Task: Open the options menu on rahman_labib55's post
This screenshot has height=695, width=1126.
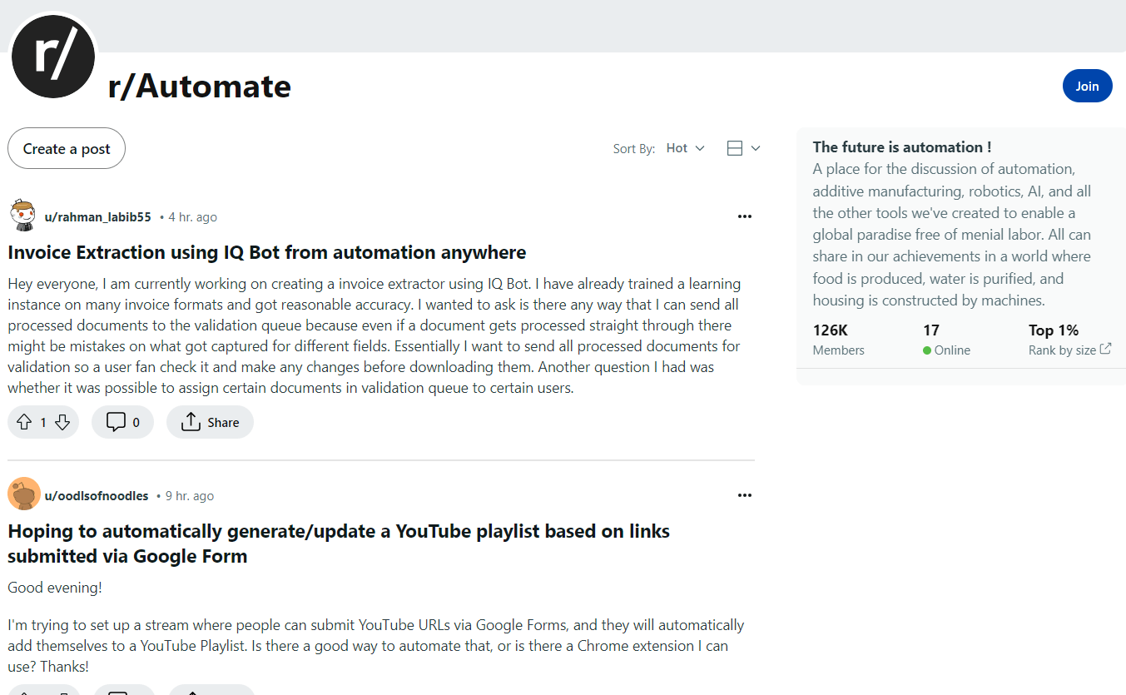Action: point(745,216)
